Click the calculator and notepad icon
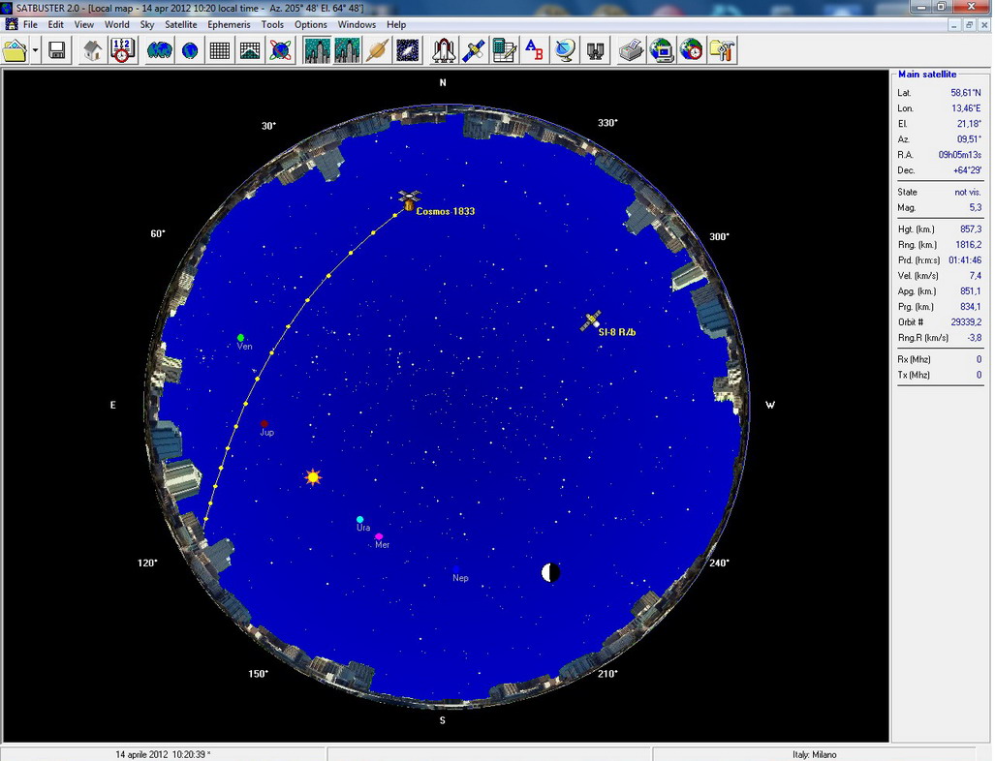This screenshot has height=761, width=995. coord(505,50)
